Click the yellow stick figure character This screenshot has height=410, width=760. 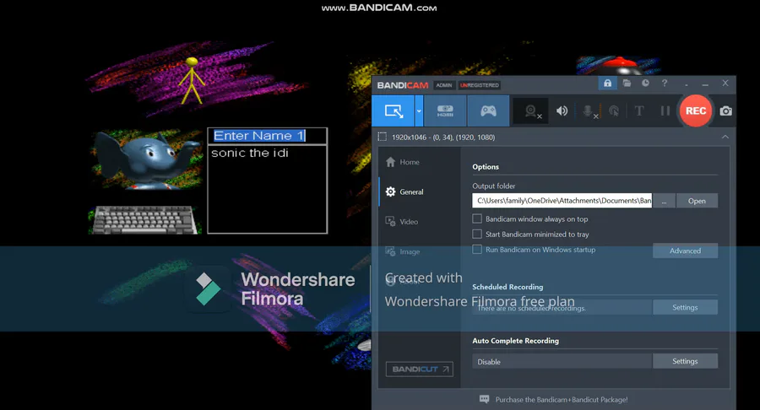[192, 80]
